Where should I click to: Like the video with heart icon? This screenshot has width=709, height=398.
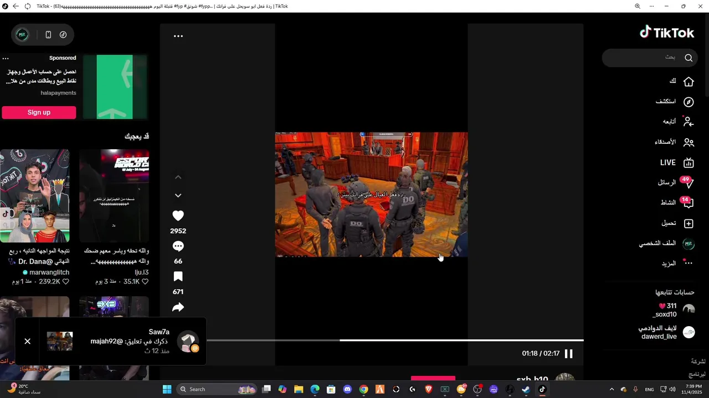[x=178, y=216]
